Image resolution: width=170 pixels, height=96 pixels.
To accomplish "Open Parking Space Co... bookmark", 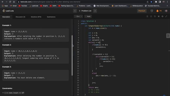I will pos(66,6).
